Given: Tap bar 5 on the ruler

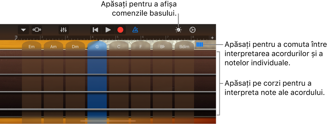Looking at the screenshot, I should pyautogui.click(x=117, y=38).
